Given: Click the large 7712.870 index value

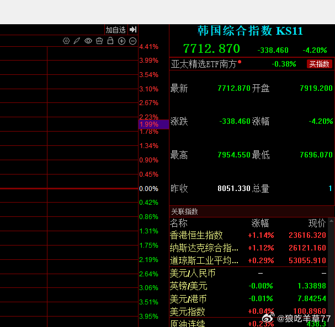Looking at the screenshot, I should point(211,48).
